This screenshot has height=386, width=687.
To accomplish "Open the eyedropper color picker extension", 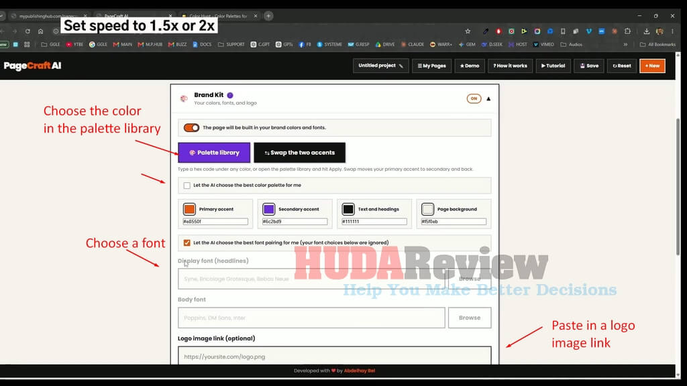I will click(x=486, y=31).
